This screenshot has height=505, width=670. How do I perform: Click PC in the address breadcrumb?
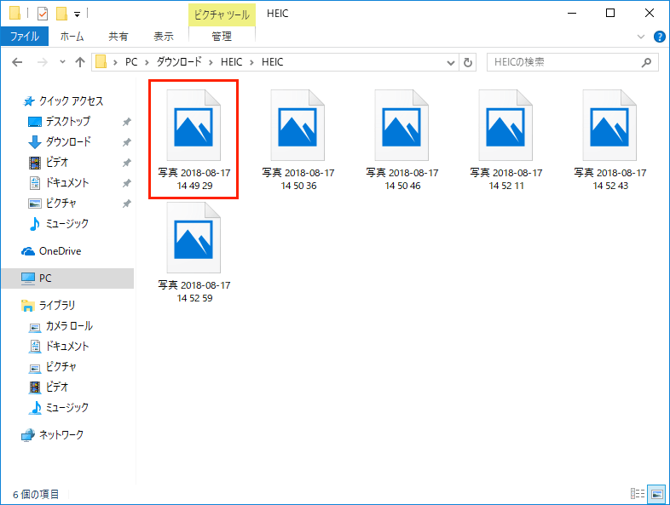131,62
